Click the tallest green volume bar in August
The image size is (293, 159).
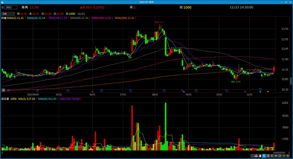[166, 126]
